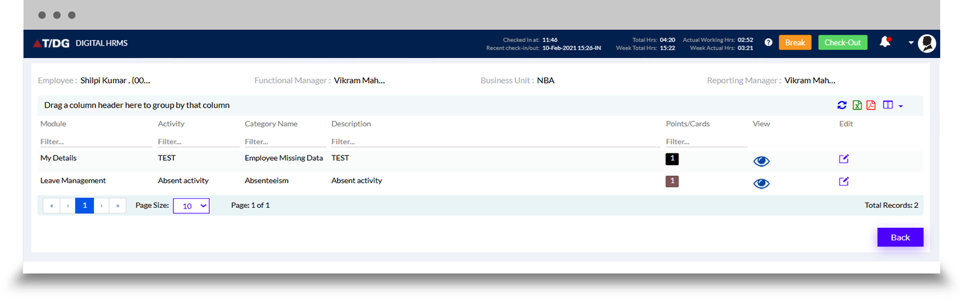Viewport: 963px width, 299px height.
Task: Export table to PDF icon
Action: click(x=871, y=105)
